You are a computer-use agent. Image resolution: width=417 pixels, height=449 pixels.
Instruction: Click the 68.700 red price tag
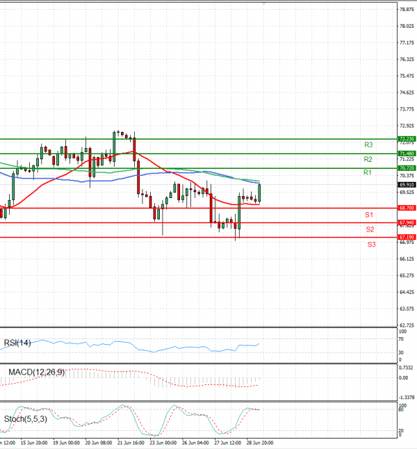407,208
